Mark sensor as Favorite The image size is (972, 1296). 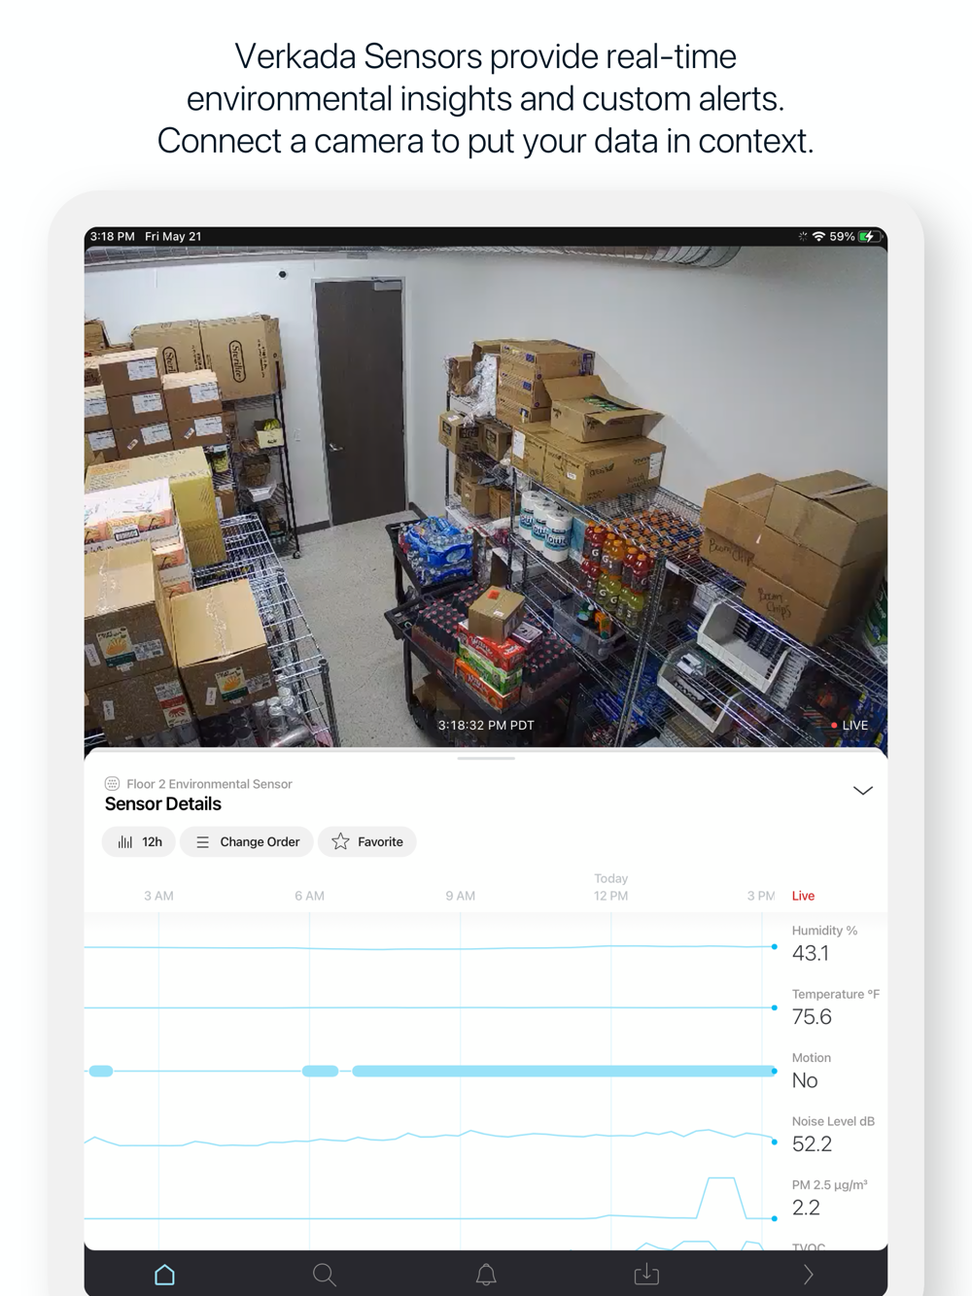coord(367,842)
